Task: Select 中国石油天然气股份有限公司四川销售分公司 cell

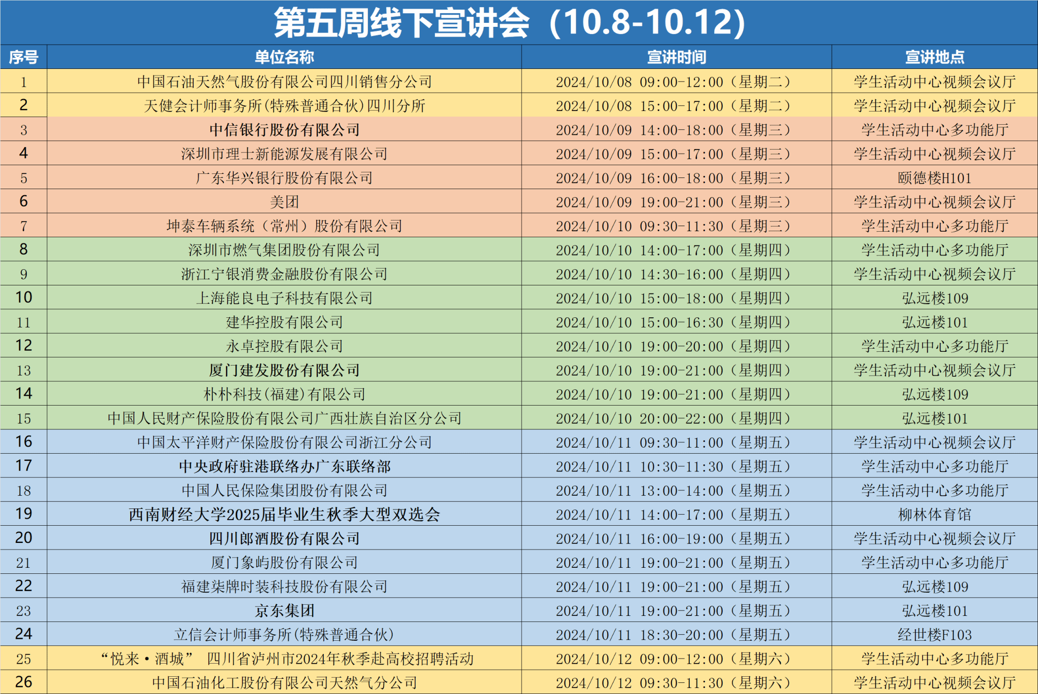Action: tap(284, 82)
